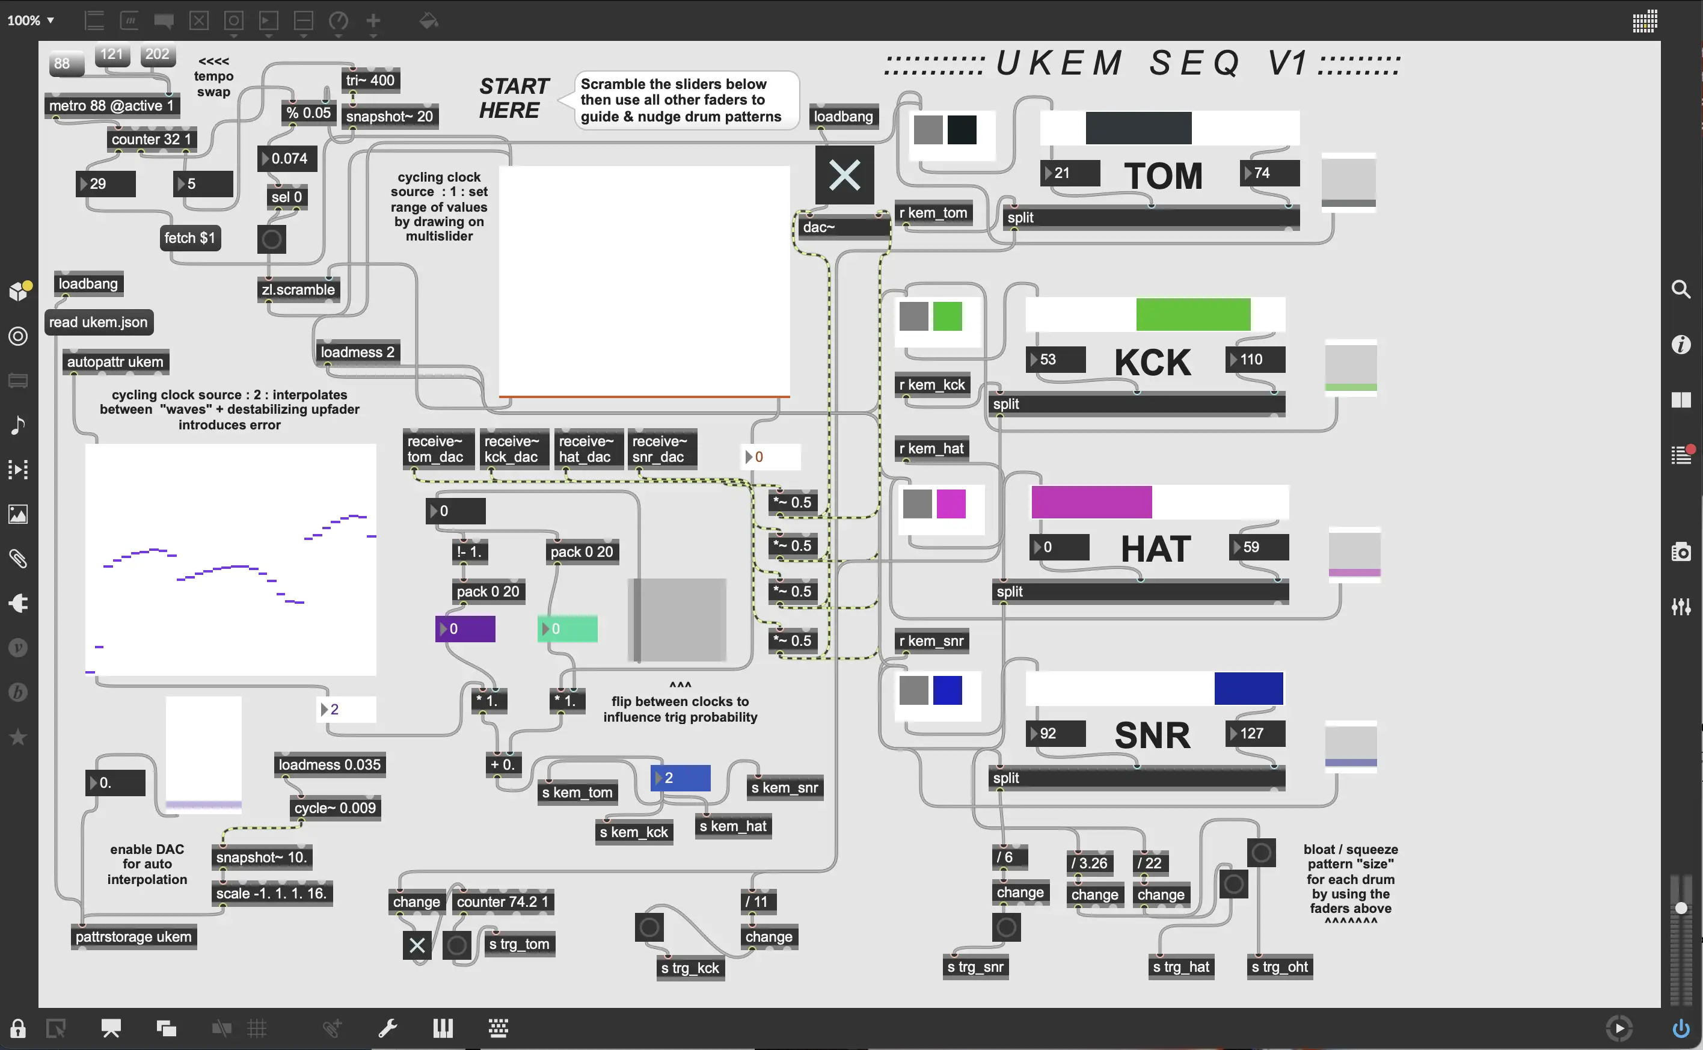
Task: Toggle the large X toggle above dac~
Action: point(844,175)
